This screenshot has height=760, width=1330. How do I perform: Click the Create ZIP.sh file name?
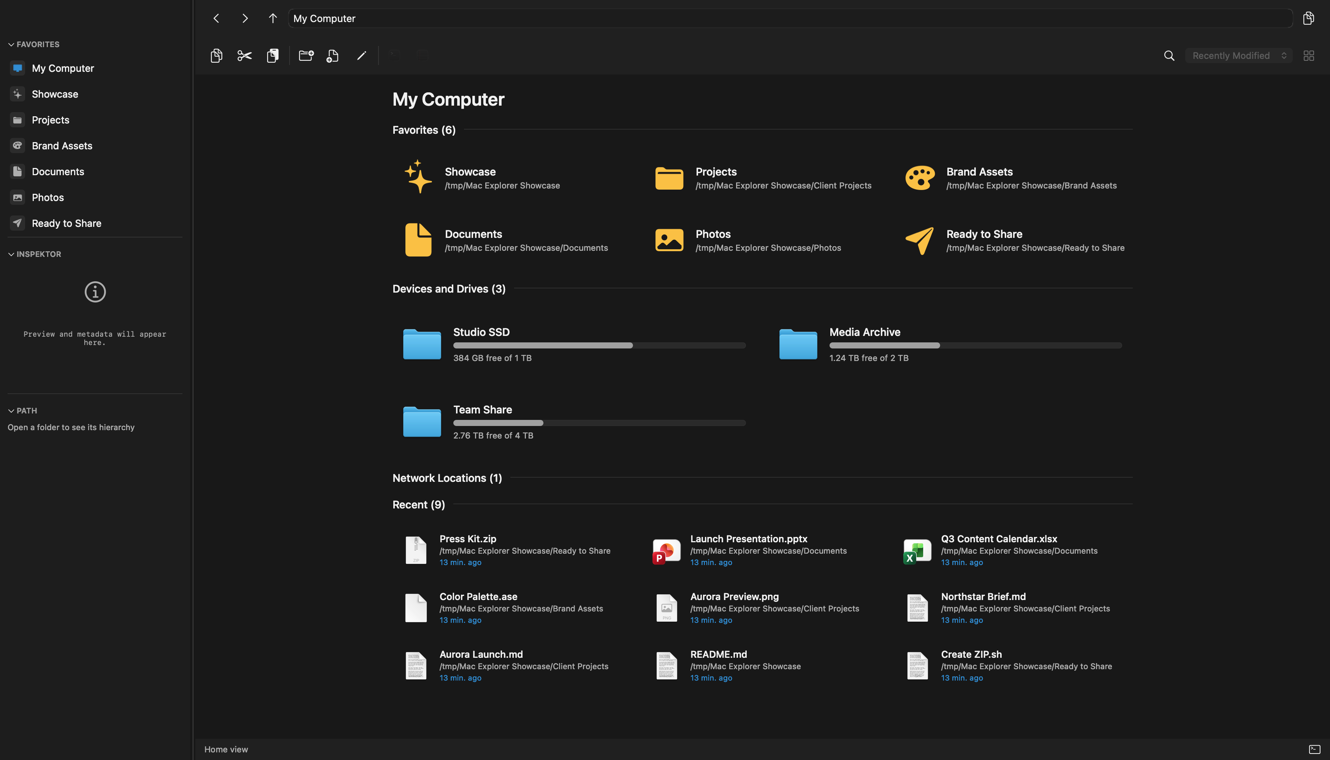point(971,655)
